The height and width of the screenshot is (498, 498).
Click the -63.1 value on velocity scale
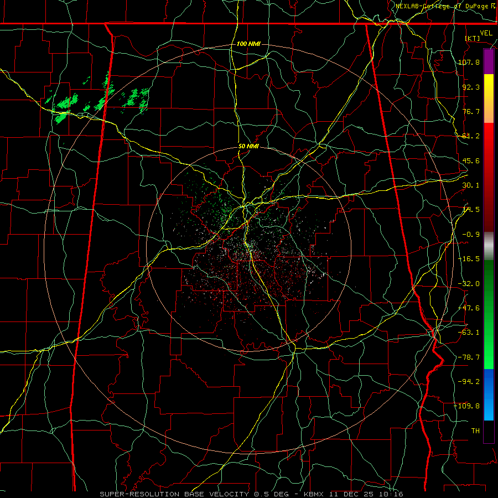pos(469,333)
